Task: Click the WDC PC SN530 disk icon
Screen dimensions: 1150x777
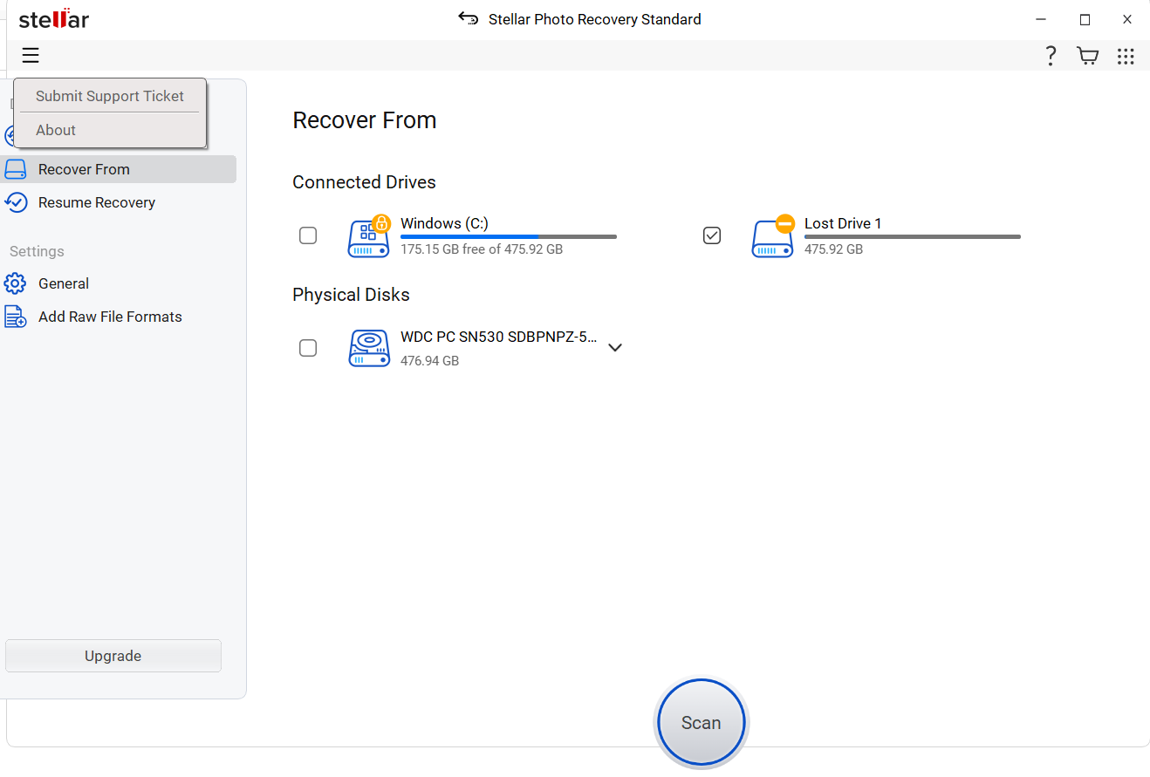Action: [x=369, y=348]
